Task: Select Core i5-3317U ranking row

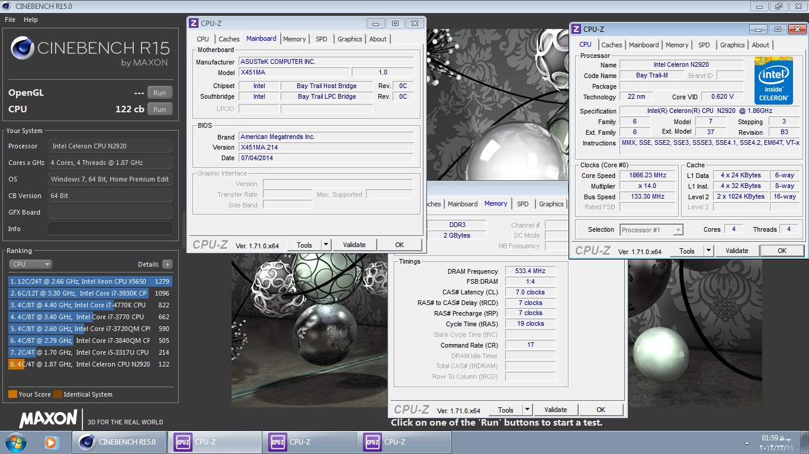Action: [90, 352]
